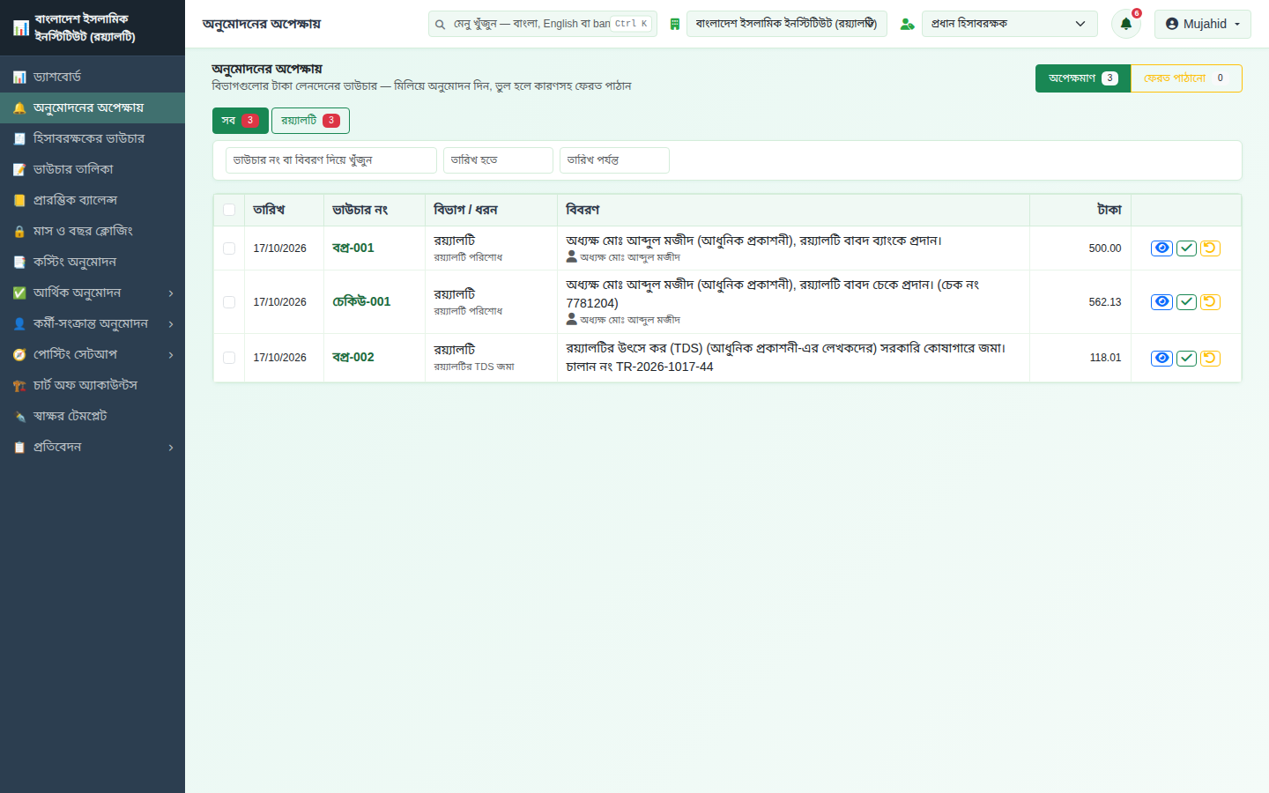Image resolution: width=1269 pixels, height=793 pixels.
Task: Open চার্ট অফ অ্যাকাউন্টস in sidebar
Action: click(93, 385)
